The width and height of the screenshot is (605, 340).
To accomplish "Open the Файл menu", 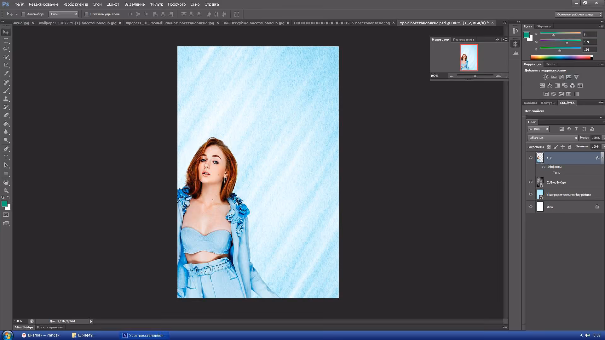I will [19, 4].
